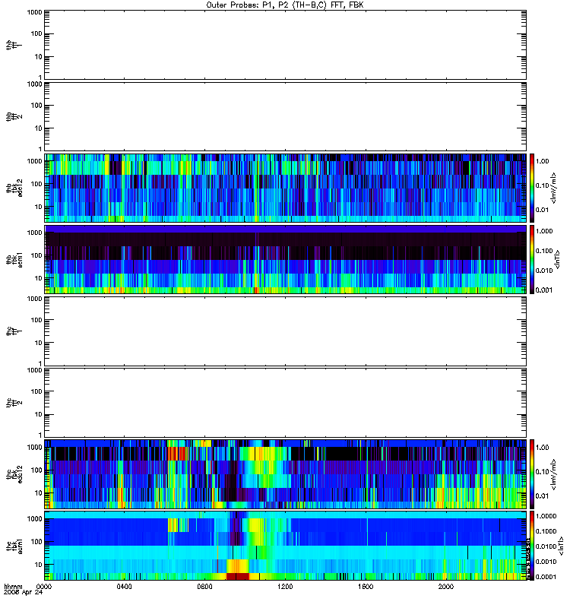
Task: Click the 'hhmm' axis unit label
Action: click(13, 587)
